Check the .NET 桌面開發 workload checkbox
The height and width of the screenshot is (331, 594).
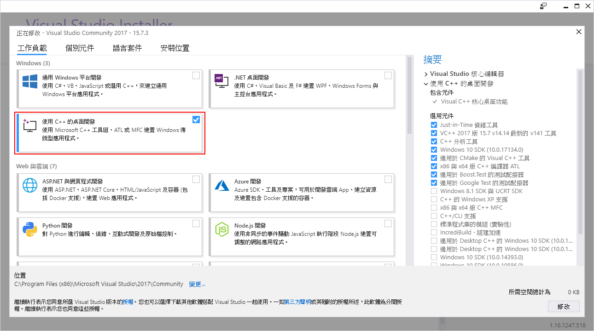(388, 75)
